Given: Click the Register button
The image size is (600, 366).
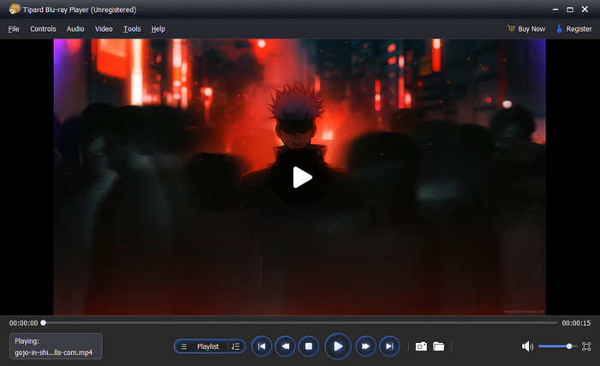Looking at the screenshot, I should coord(574,28).
